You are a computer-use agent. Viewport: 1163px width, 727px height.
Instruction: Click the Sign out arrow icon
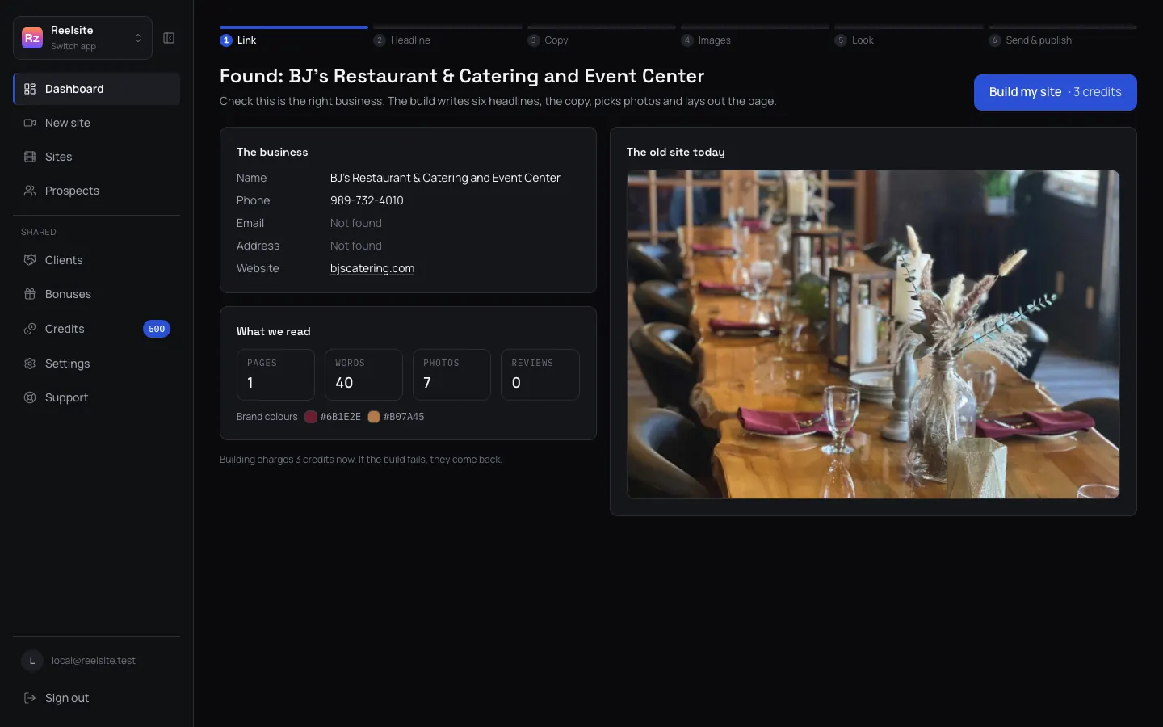30,698
